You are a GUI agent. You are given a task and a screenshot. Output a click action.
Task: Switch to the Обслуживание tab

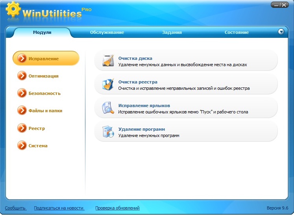pyautogui.click(x=107, y=32)
